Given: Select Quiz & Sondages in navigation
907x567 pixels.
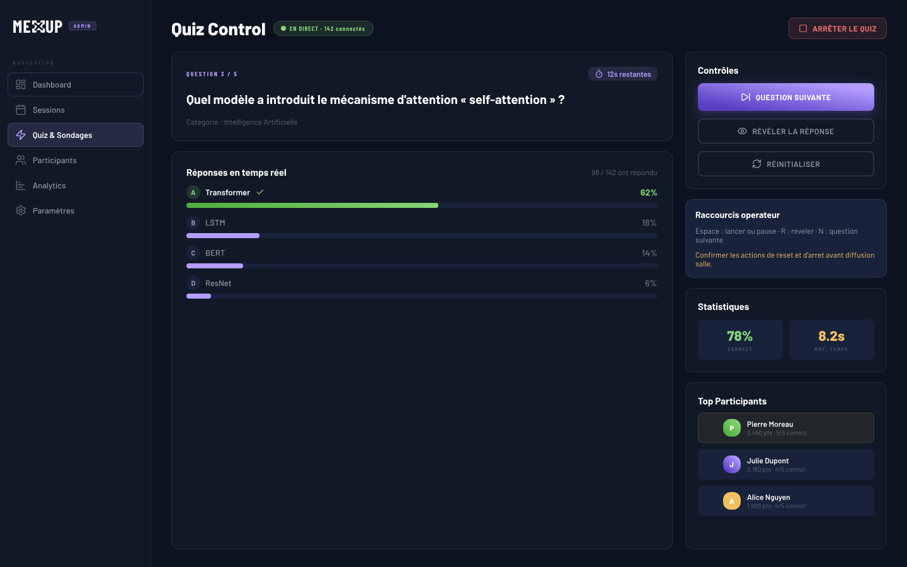Looking at the screenshot, I should coord(76,135).
